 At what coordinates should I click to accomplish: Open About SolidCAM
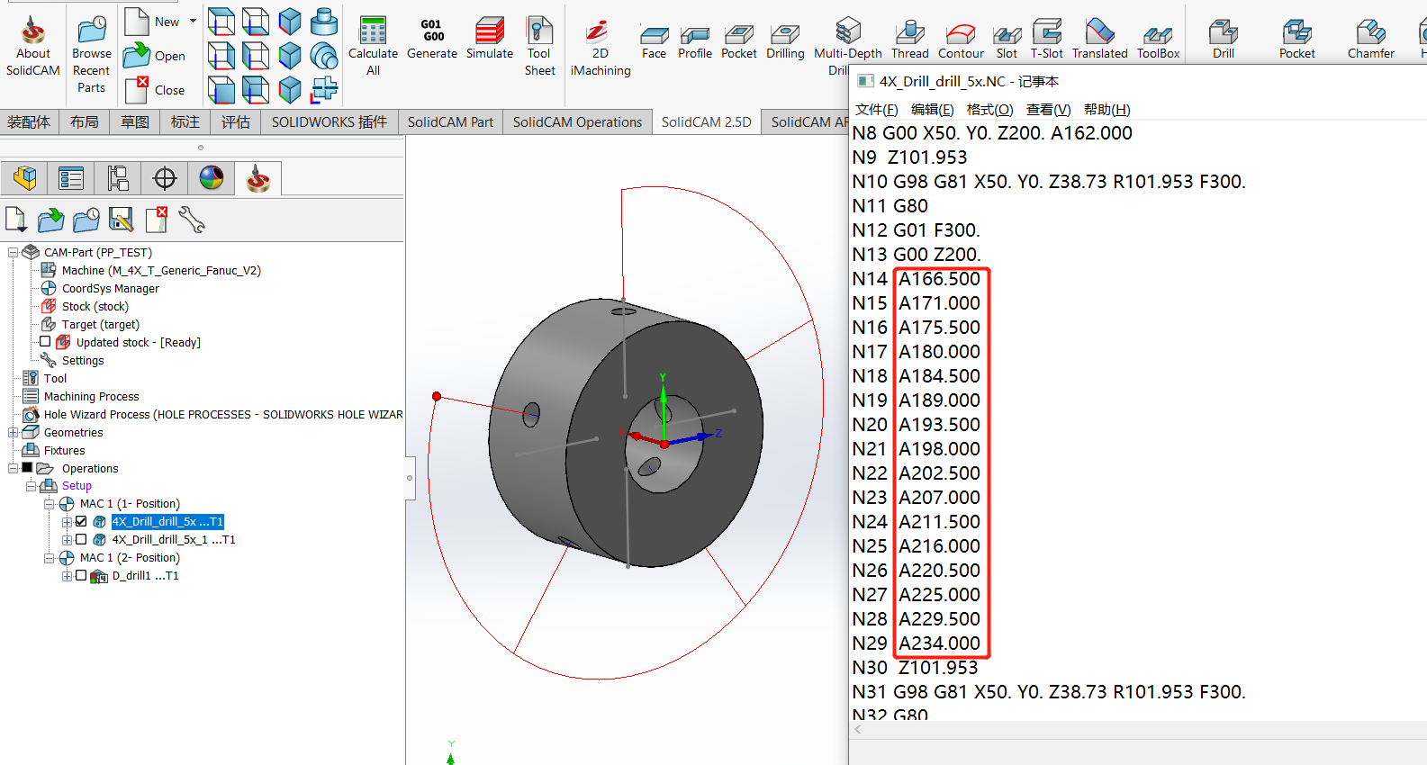tap(33, 47)
